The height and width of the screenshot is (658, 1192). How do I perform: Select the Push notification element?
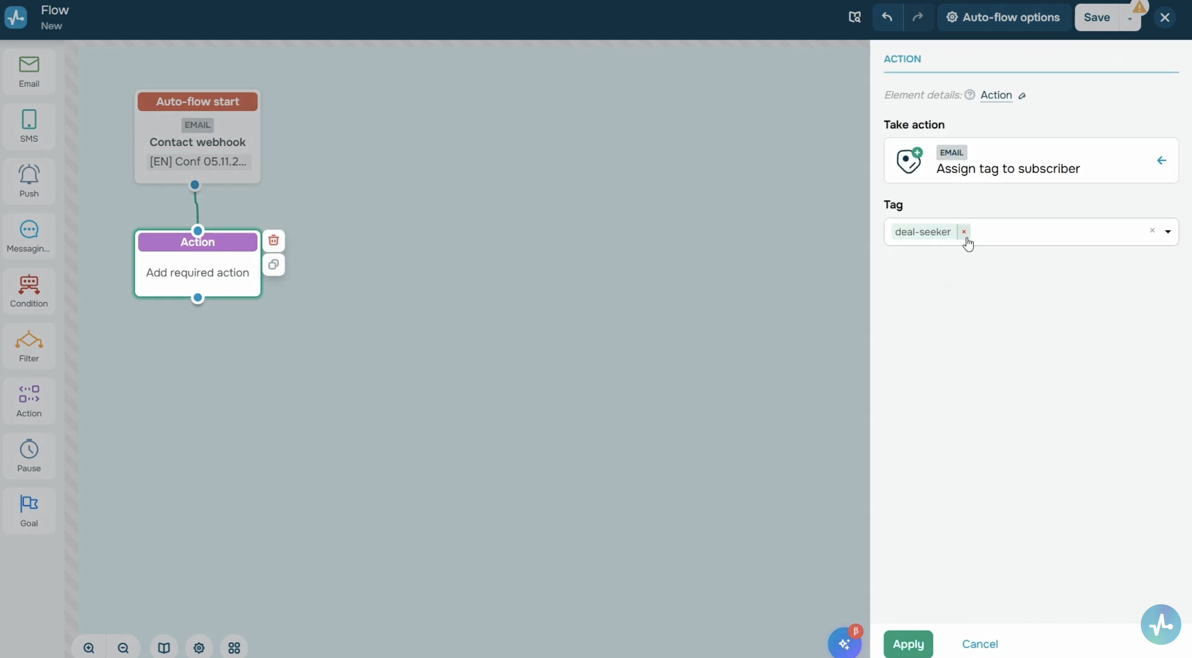coord(29,181)
